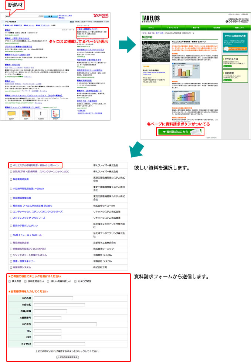The width and height of the screenshot is (251, 362).
Task: Open the 超高分子量ポリエチレン product link
Action: [x=25, y=226]
